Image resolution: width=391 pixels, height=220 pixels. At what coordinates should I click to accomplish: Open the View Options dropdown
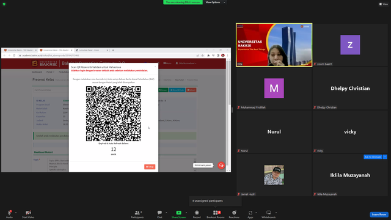tap(215, 2)
